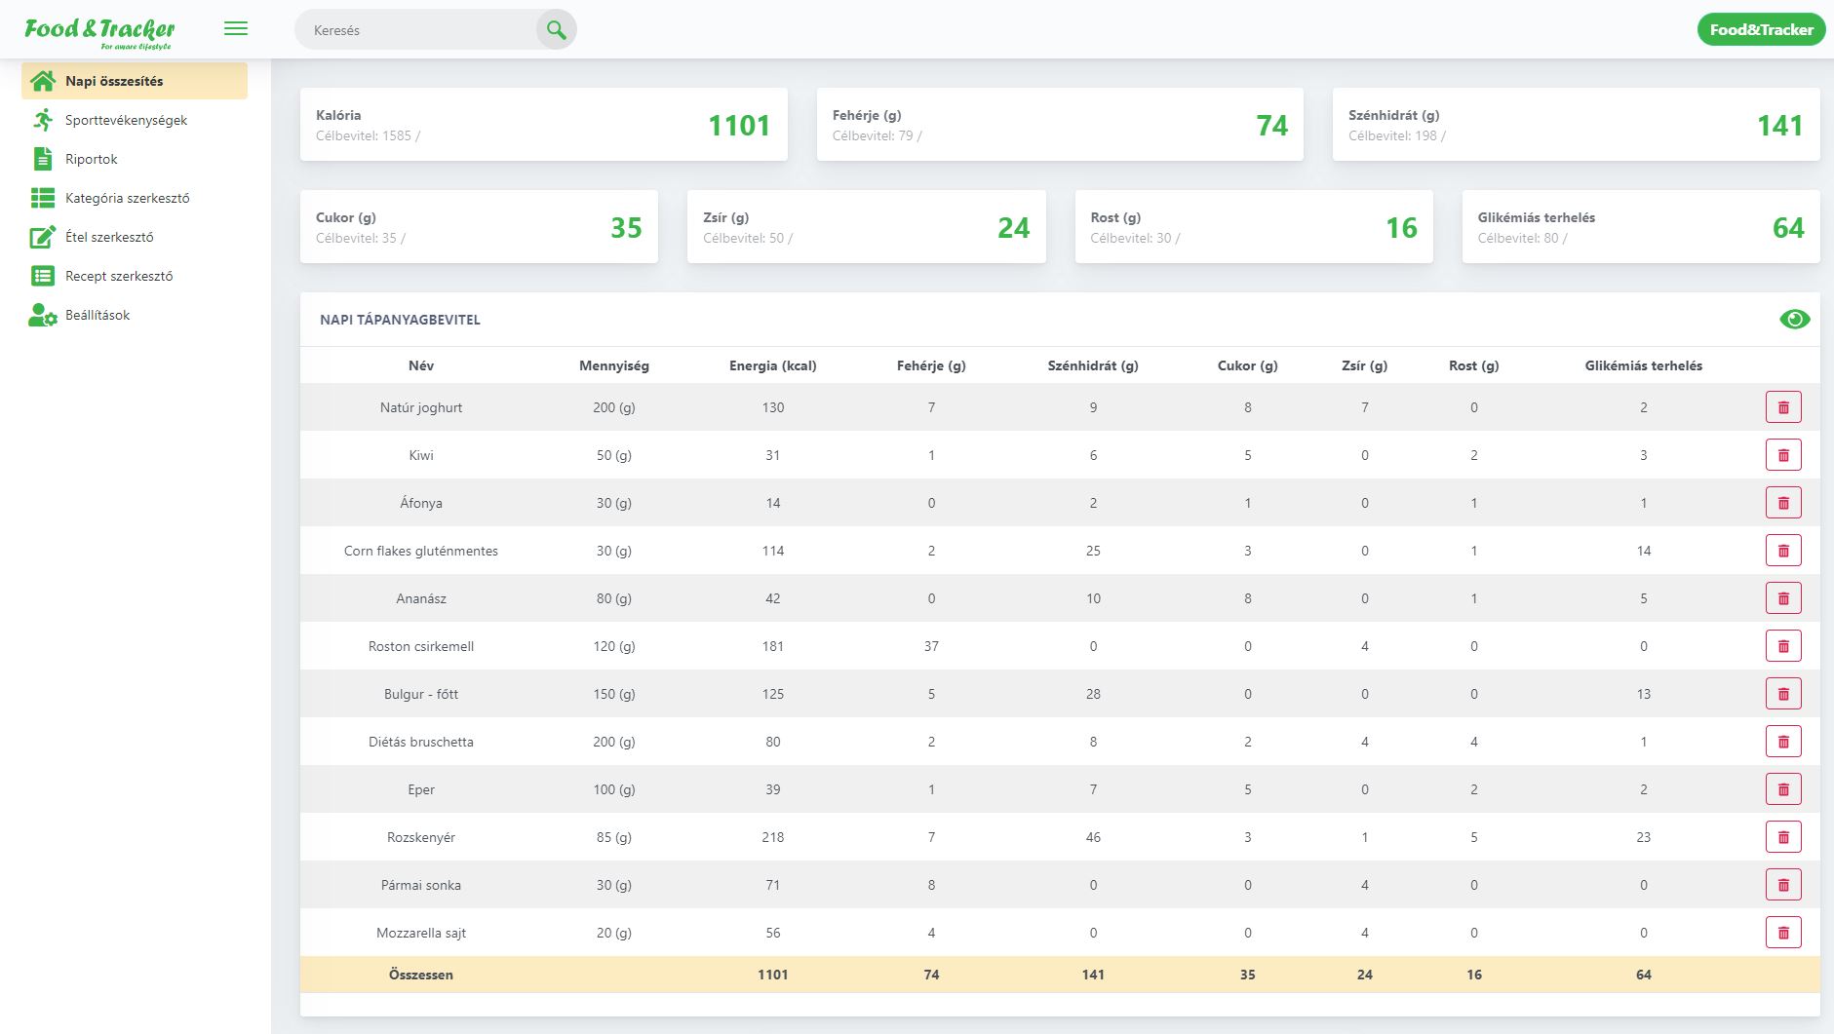The height and width of the screenshot is (1034, 1834).
Task: Click the Napi összesítés home icon
Action: click(43, 81)
